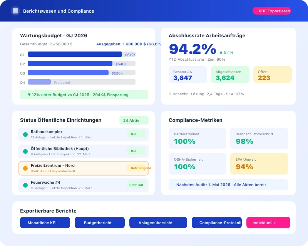Expand the EPA Umwelt metric card

point(259,164)
